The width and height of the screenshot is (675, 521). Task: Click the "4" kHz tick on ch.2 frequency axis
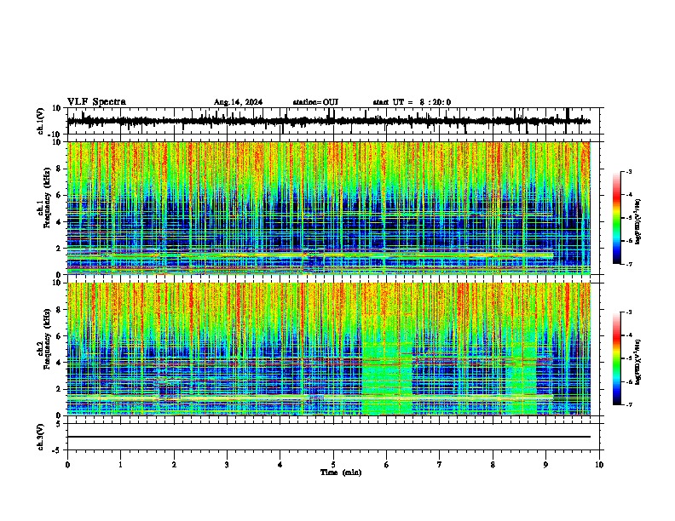tap(60, 363)
